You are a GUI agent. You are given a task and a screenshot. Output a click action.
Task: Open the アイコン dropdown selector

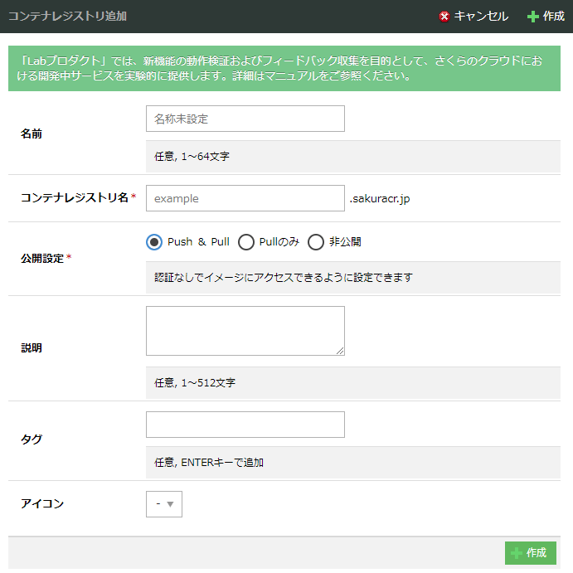164,504
